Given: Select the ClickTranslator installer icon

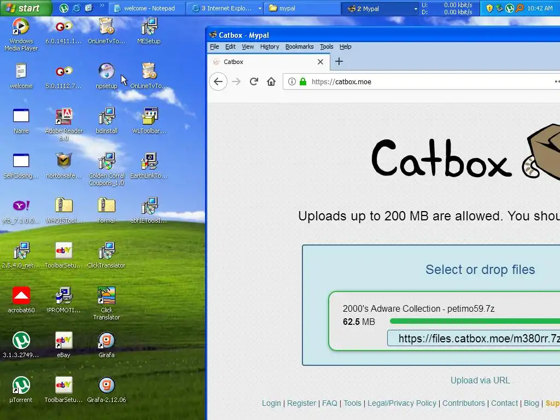Looking at the screenshot, I should coord(107,255).
